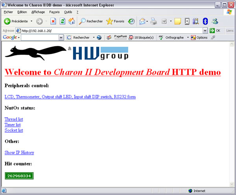
Task: Click the Socket list link
Action: click(14, 130)
